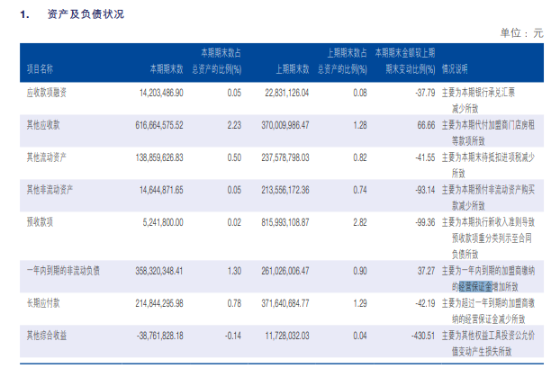Click the change ratio -41.55
The width and height of the screenshot is (560, 377).
(x=425, y=157)
